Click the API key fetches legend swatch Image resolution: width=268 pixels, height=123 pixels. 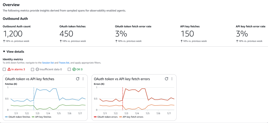pyautogui.click(x=33, y=117)
